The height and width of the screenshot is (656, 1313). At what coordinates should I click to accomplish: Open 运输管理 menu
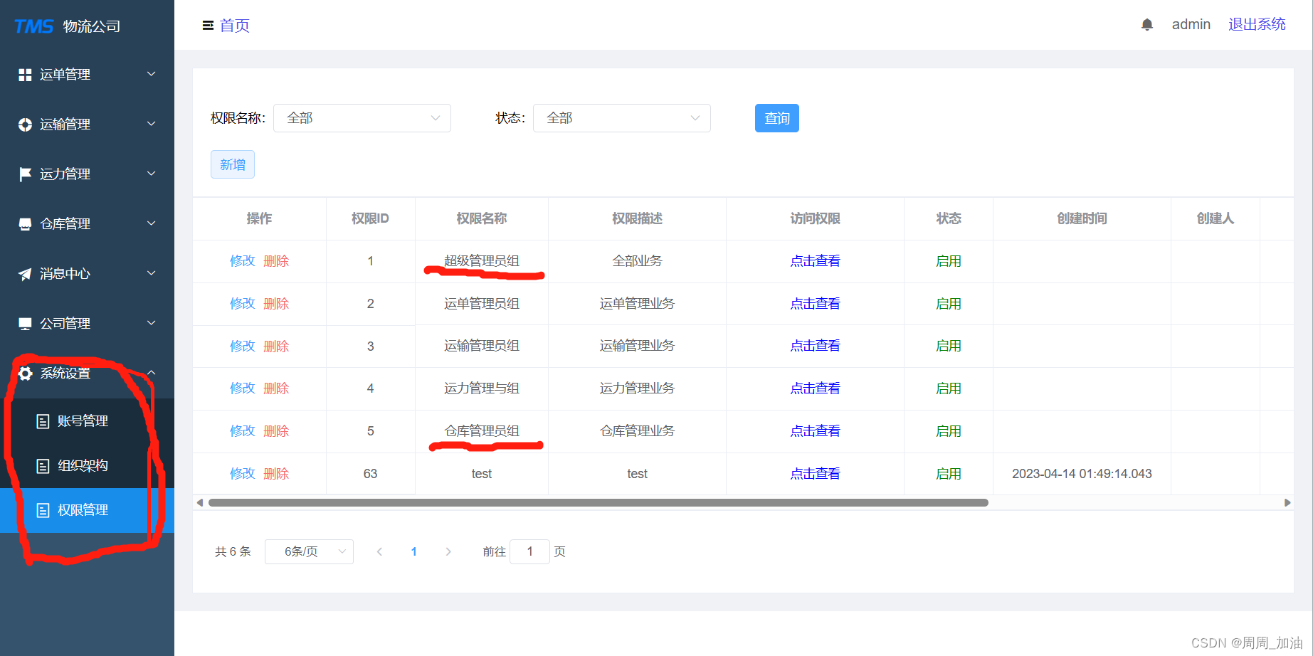pyautogui.click(x=87, y=125)
